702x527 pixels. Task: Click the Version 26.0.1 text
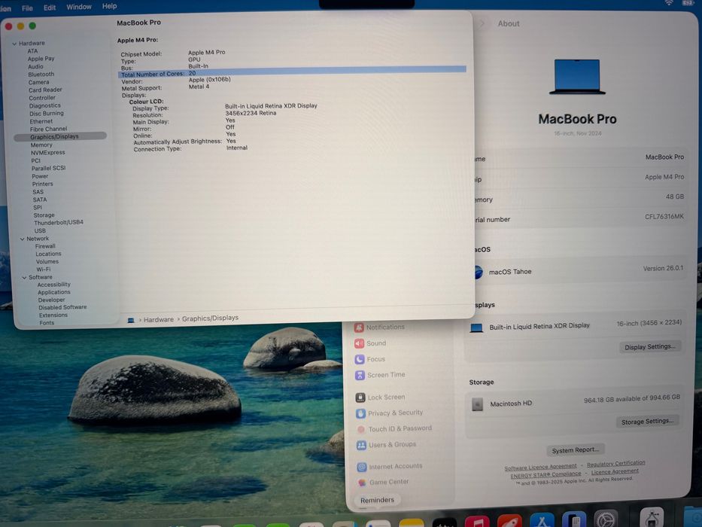coord(663,269)
